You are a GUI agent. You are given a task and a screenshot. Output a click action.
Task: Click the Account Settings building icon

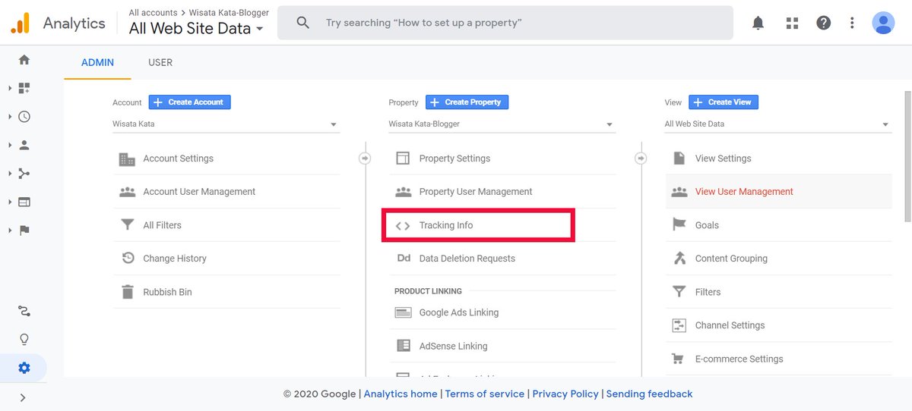click(x=127, y=158)
